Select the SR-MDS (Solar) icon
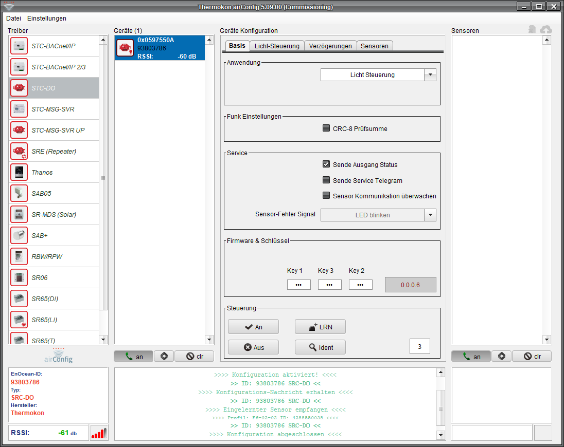Image resolution: width=564 pixels, height=447 pixels. click(x=19, y=215)
